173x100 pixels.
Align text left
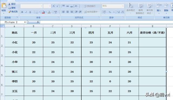pos(64,12)
